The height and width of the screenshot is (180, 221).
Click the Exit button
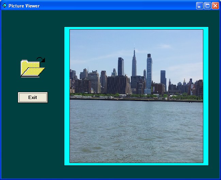coord(33,97)
